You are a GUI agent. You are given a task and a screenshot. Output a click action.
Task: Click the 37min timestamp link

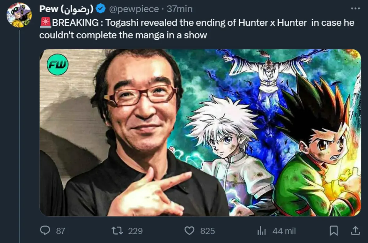point(179,9)
